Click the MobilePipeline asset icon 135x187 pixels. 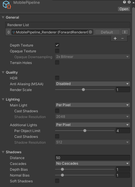point(7,5)
